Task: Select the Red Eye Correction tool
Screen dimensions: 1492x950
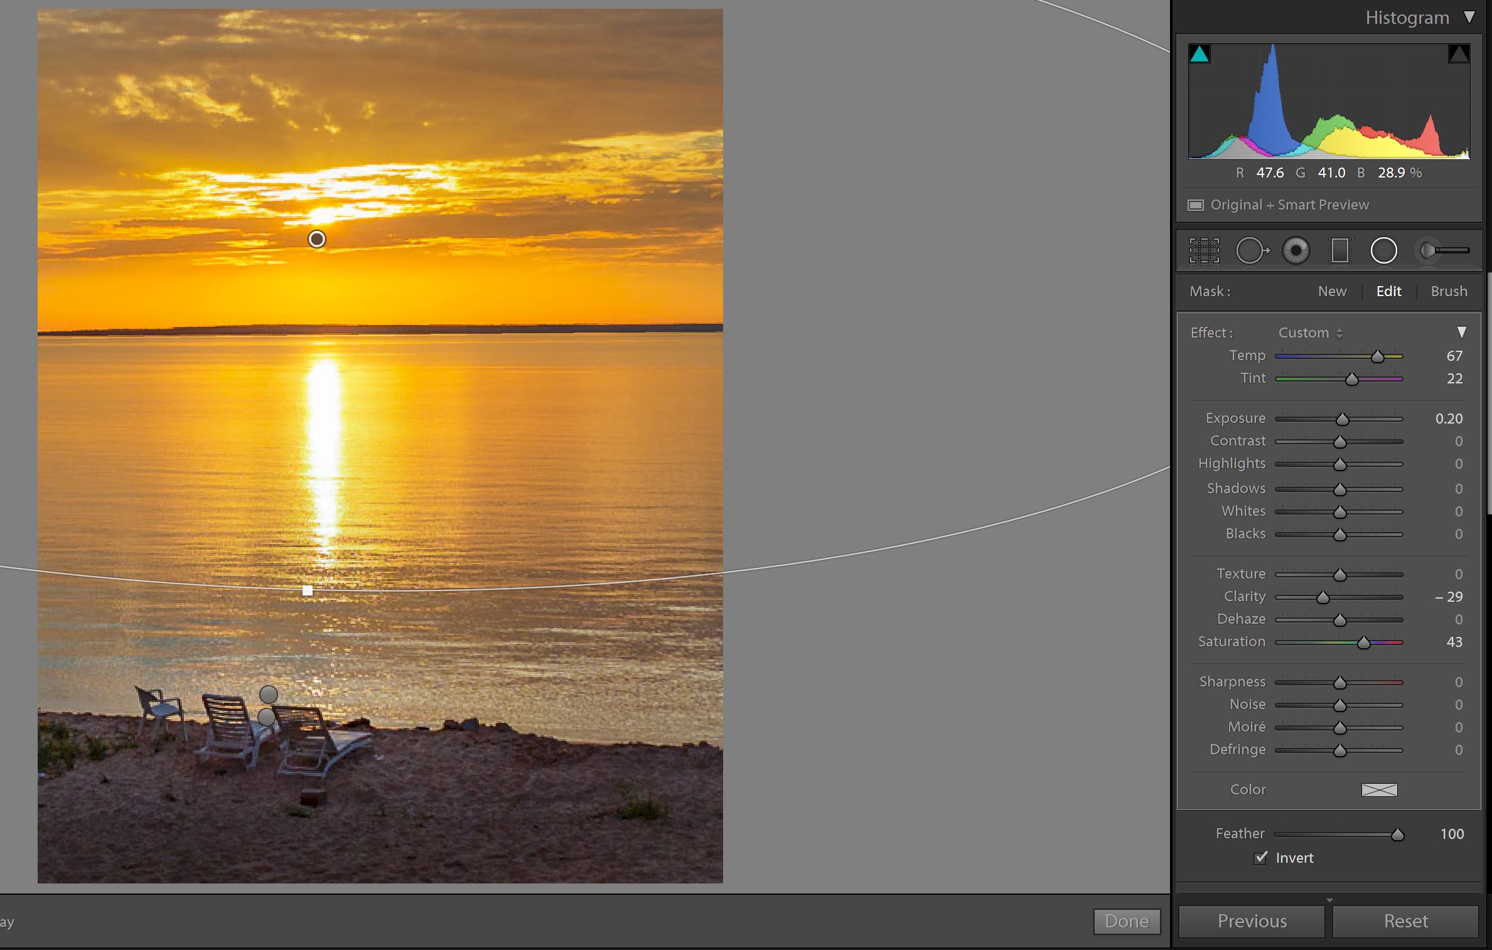Action: click(1296, 251)
